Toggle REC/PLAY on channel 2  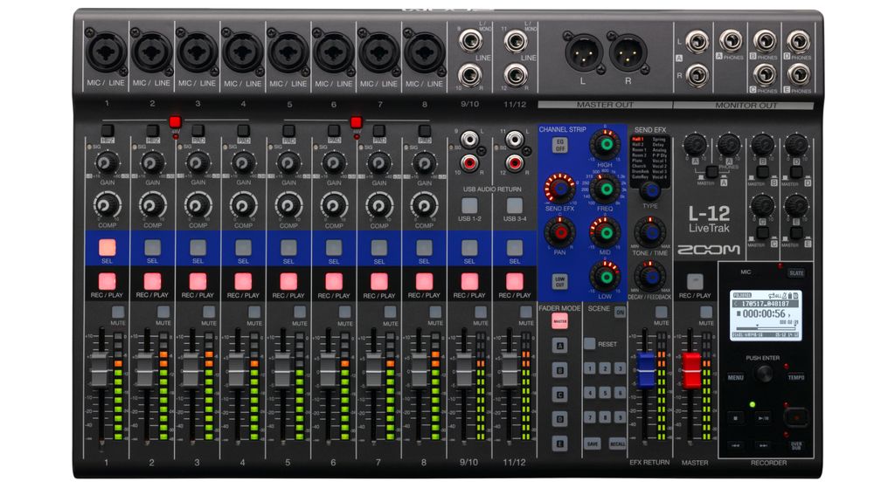pos(152,282)
